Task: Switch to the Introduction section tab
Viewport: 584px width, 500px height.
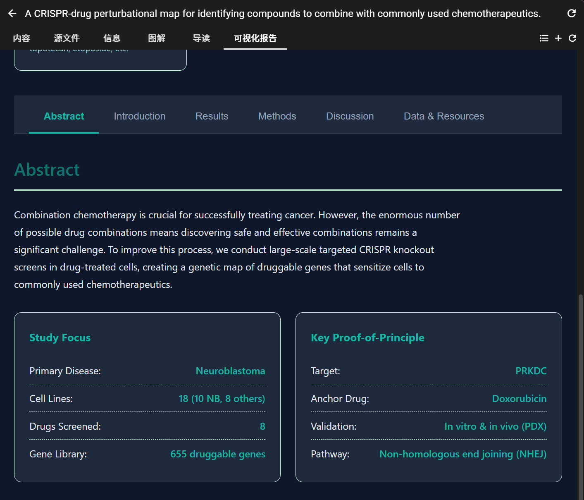Action: (x=140, y=116)
